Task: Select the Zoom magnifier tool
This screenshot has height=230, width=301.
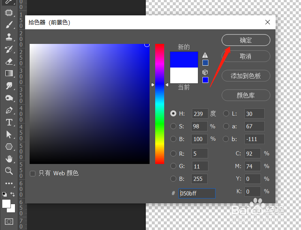Action: tap(9, 171)
